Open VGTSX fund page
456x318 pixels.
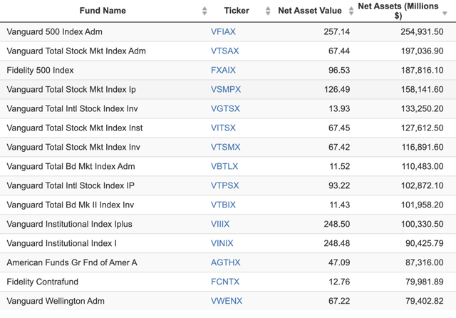coord(225,109)
